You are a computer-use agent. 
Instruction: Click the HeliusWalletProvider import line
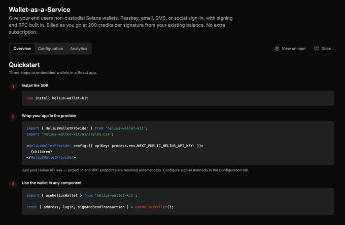(x=87, y=128)
